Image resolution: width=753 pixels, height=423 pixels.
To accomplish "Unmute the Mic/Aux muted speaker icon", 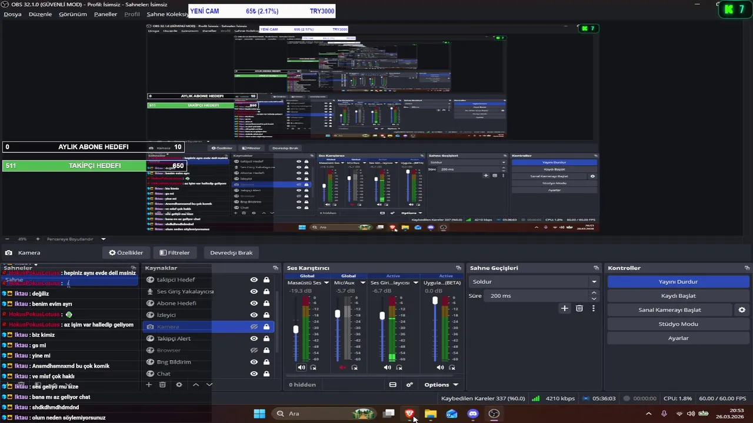I will 343,368.
